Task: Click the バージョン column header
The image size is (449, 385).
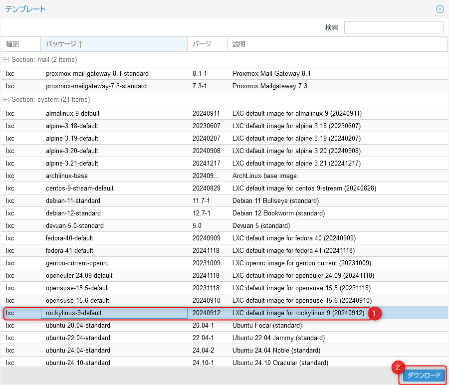Action: coord(207,44)
